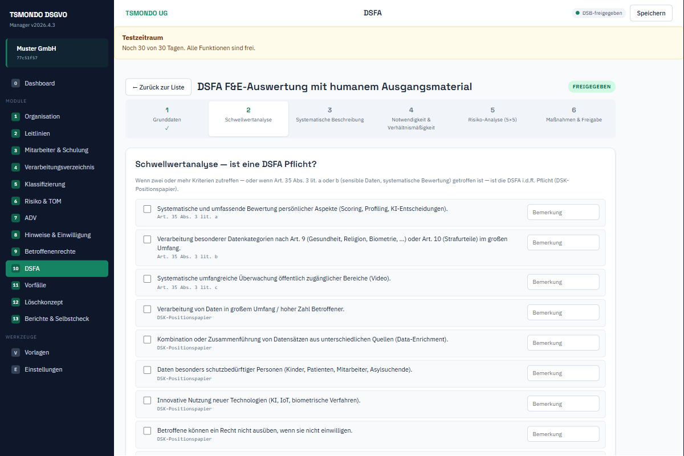Go to Leitlinien module
This screenshot has width=684, height=456.
57,133
